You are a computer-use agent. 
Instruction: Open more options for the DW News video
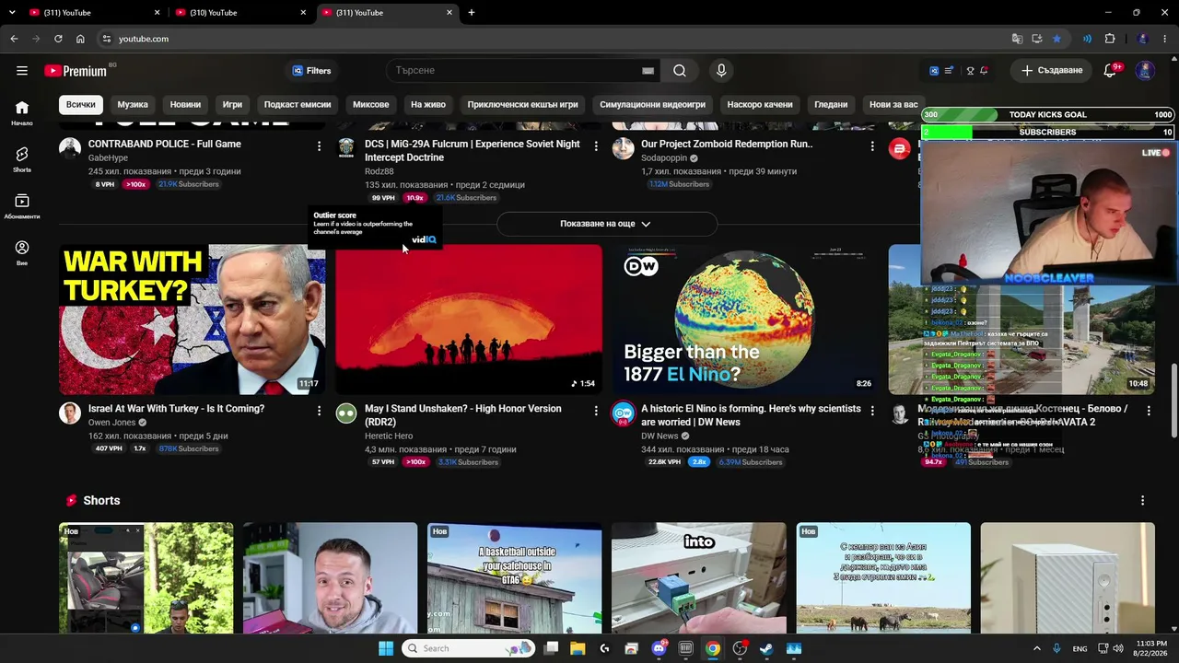[871, 410]
